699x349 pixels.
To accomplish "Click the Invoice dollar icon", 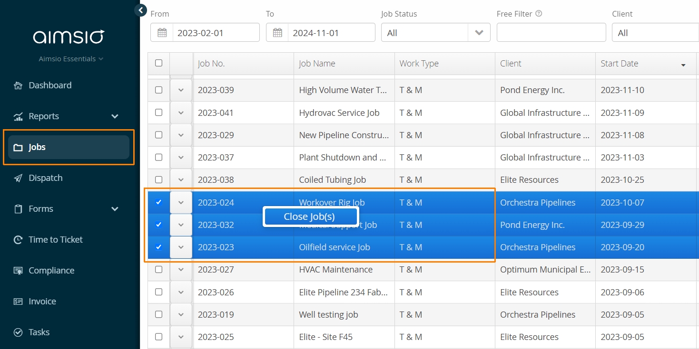I will pyautogui.click(x=18, y=302).
